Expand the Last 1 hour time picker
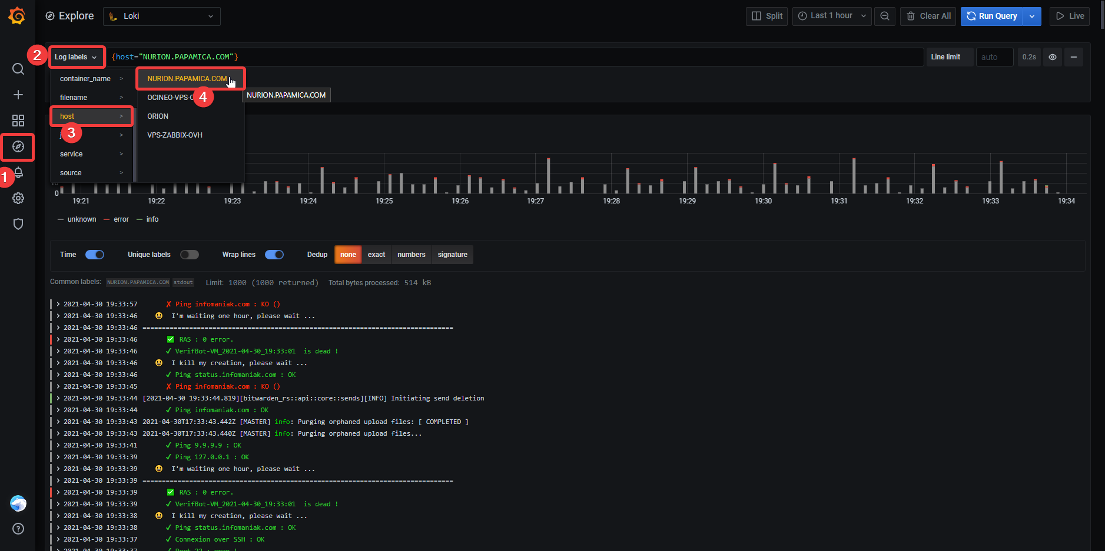This screenshot has width=1105, height=551. click(x=832, y=16)
